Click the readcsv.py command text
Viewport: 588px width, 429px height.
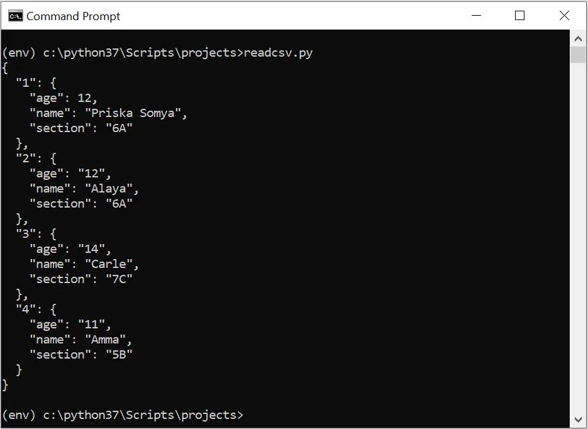click(278, 53)
